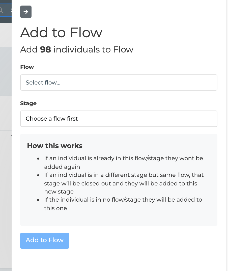Click the magnifier search icon behind panel

click(1, 10)
